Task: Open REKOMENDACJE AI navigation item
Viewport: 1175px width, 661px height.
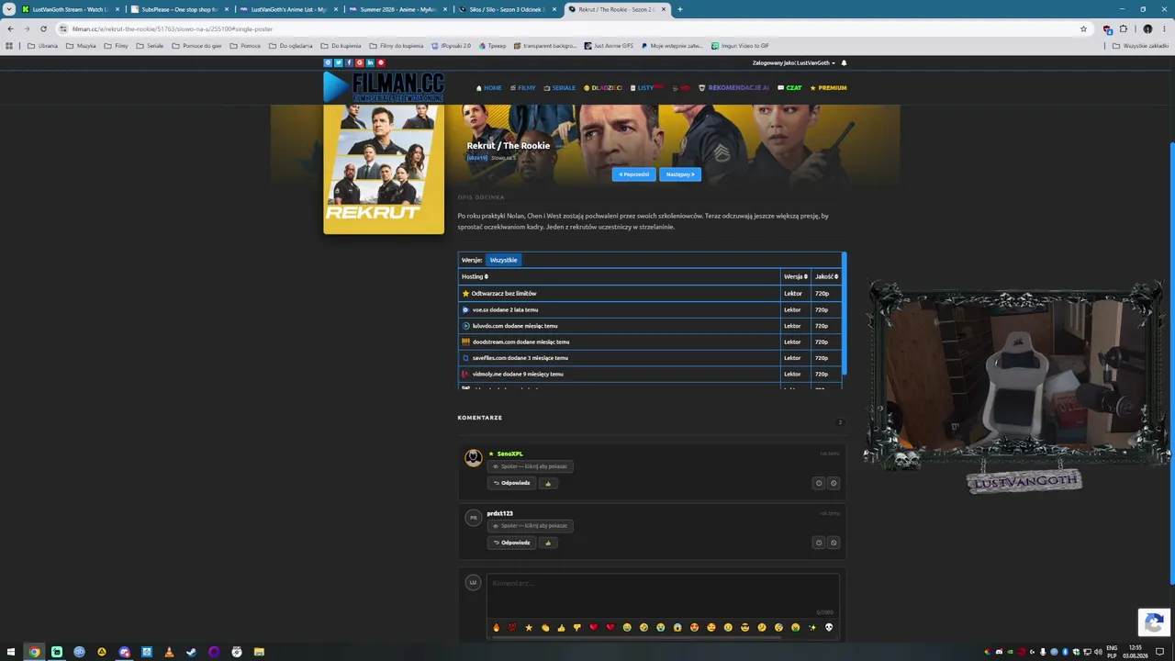Action: 734,88
